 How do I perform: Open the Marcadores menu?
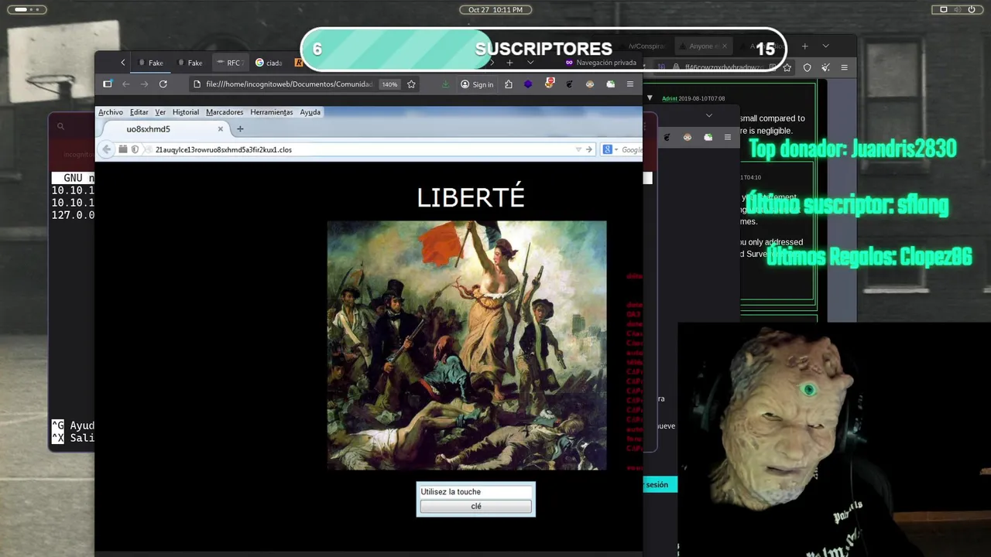225,112
